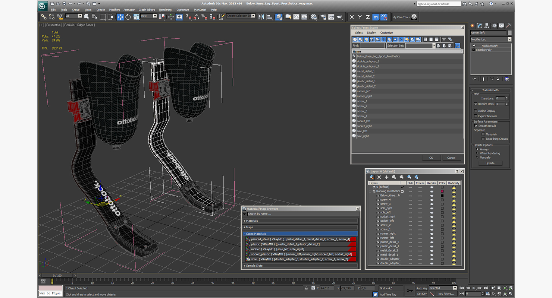Enable Explicit Normals checkbox

click(x=476, y=116)
